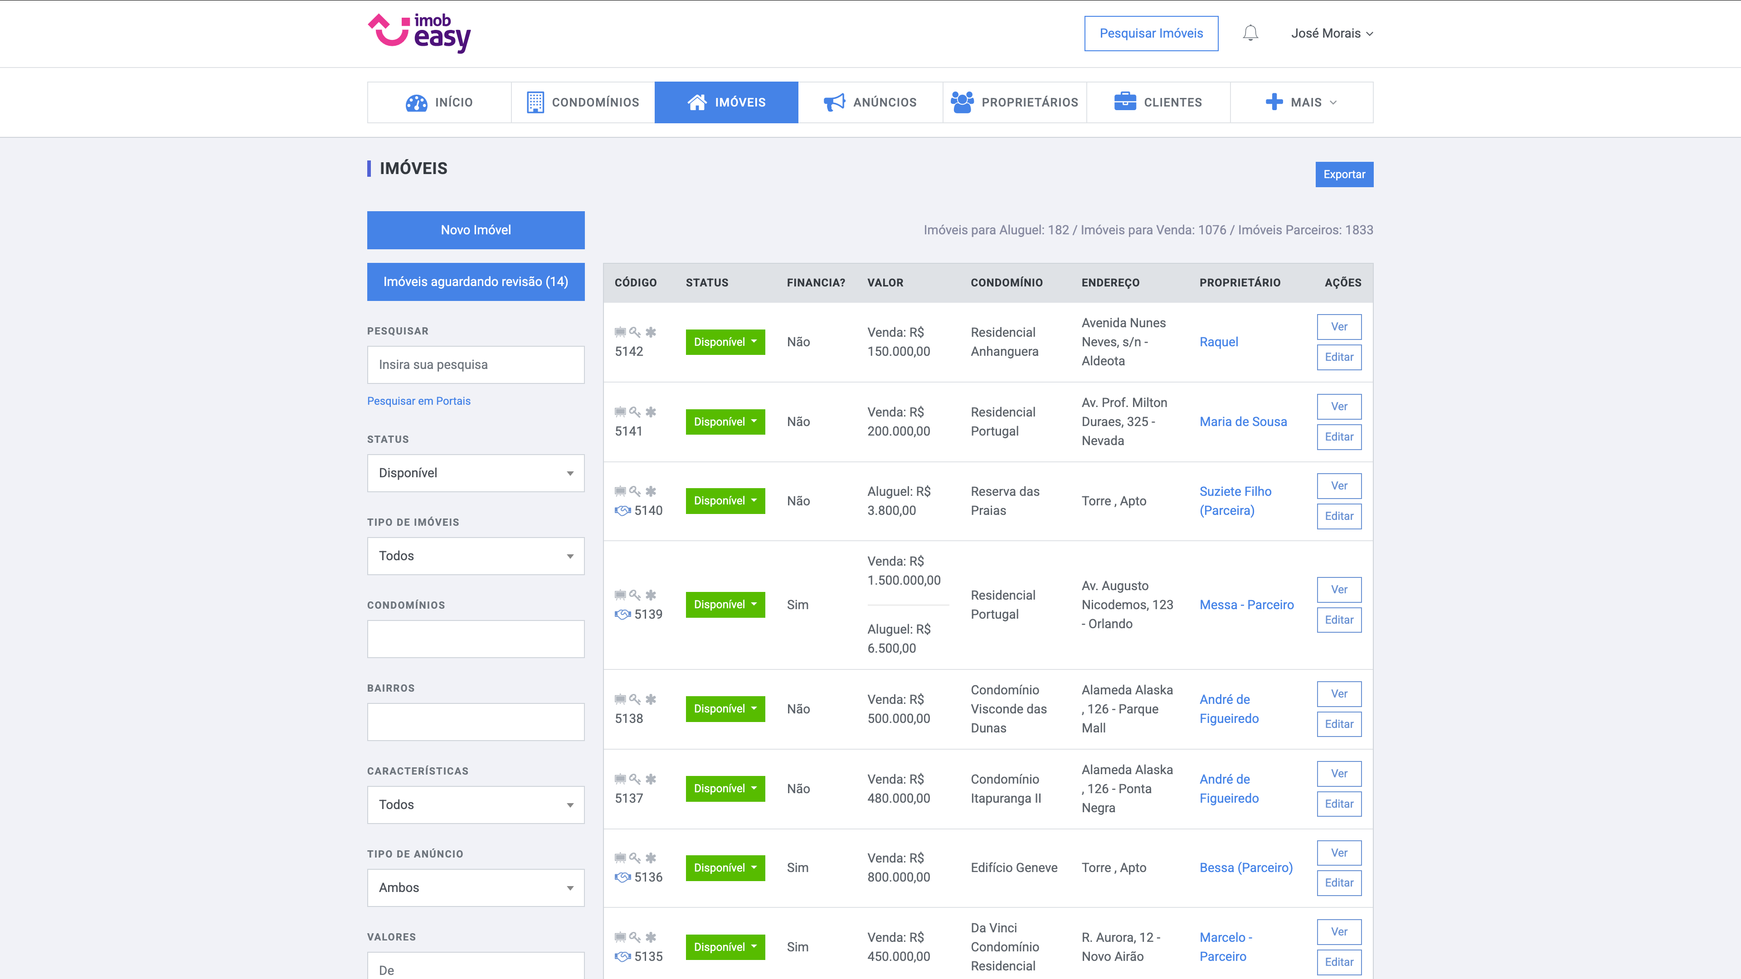The height and width of the screenshot is (979, 1741).
Task: Click the Condomínios filter input
Action: pyautogui.click(x=475, y=639)
